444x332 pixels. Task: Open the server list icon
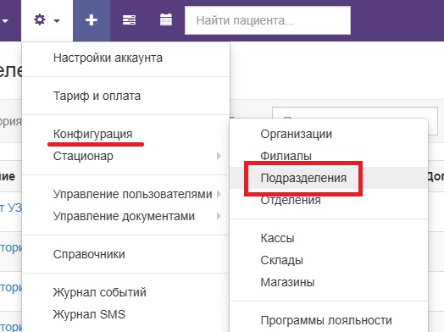pos(129,20)
